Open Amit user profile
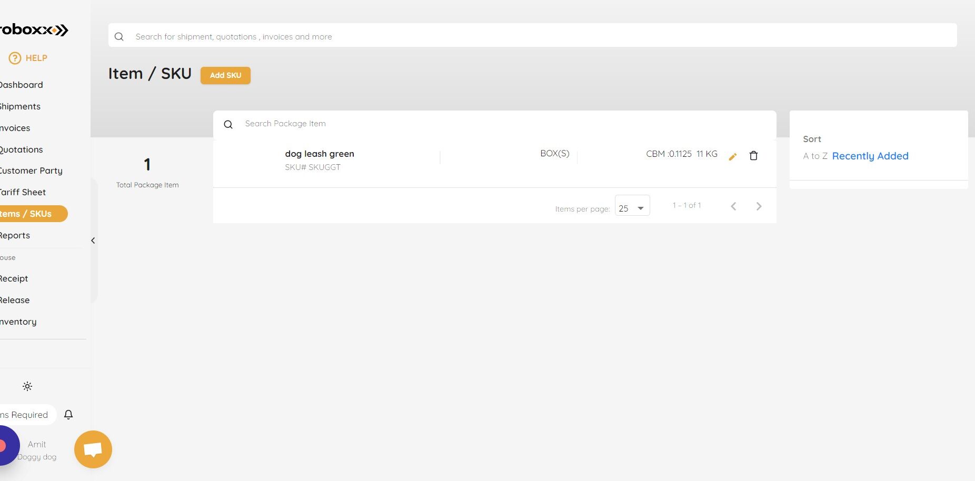 (x=37, y=445)
